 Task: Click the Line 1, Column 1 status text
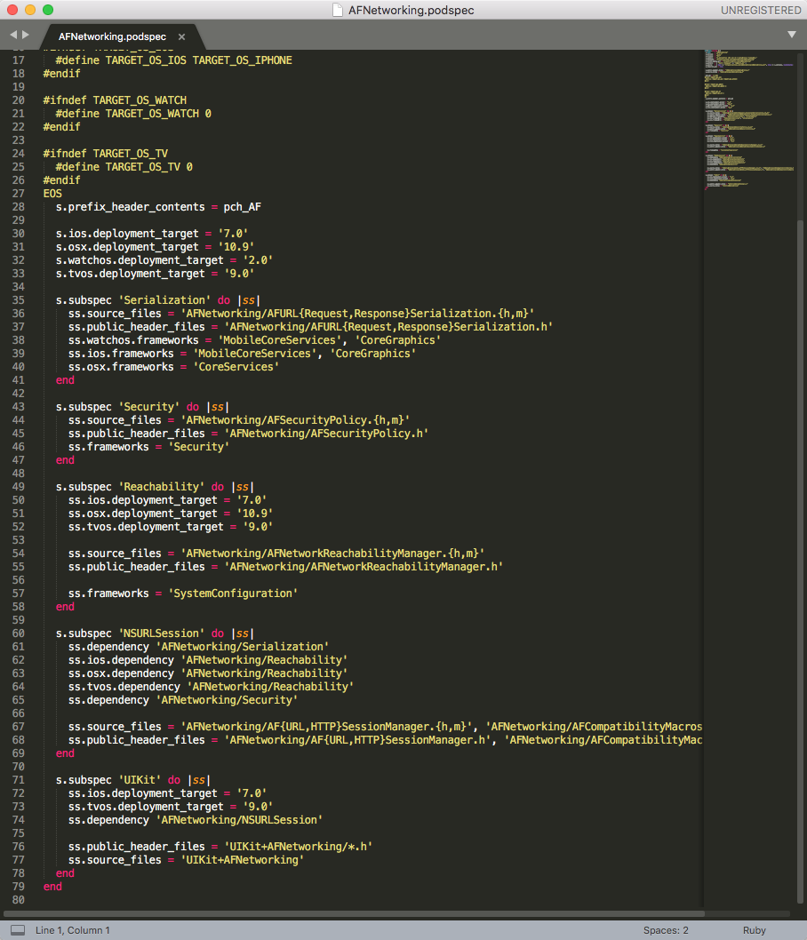(x=73, y=930)
